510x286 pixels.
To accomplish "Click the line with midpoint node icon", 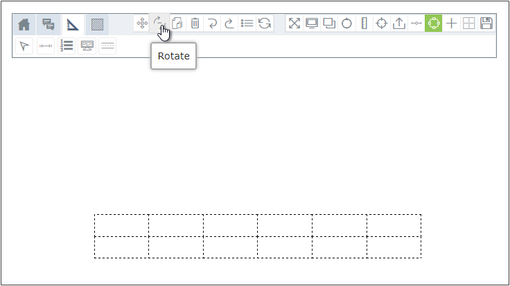I will pos(416,23).
